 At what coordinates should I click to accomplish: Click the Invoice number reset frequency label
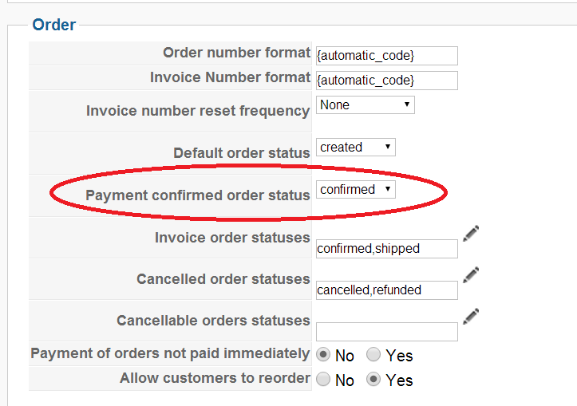[x=198, y=111]
